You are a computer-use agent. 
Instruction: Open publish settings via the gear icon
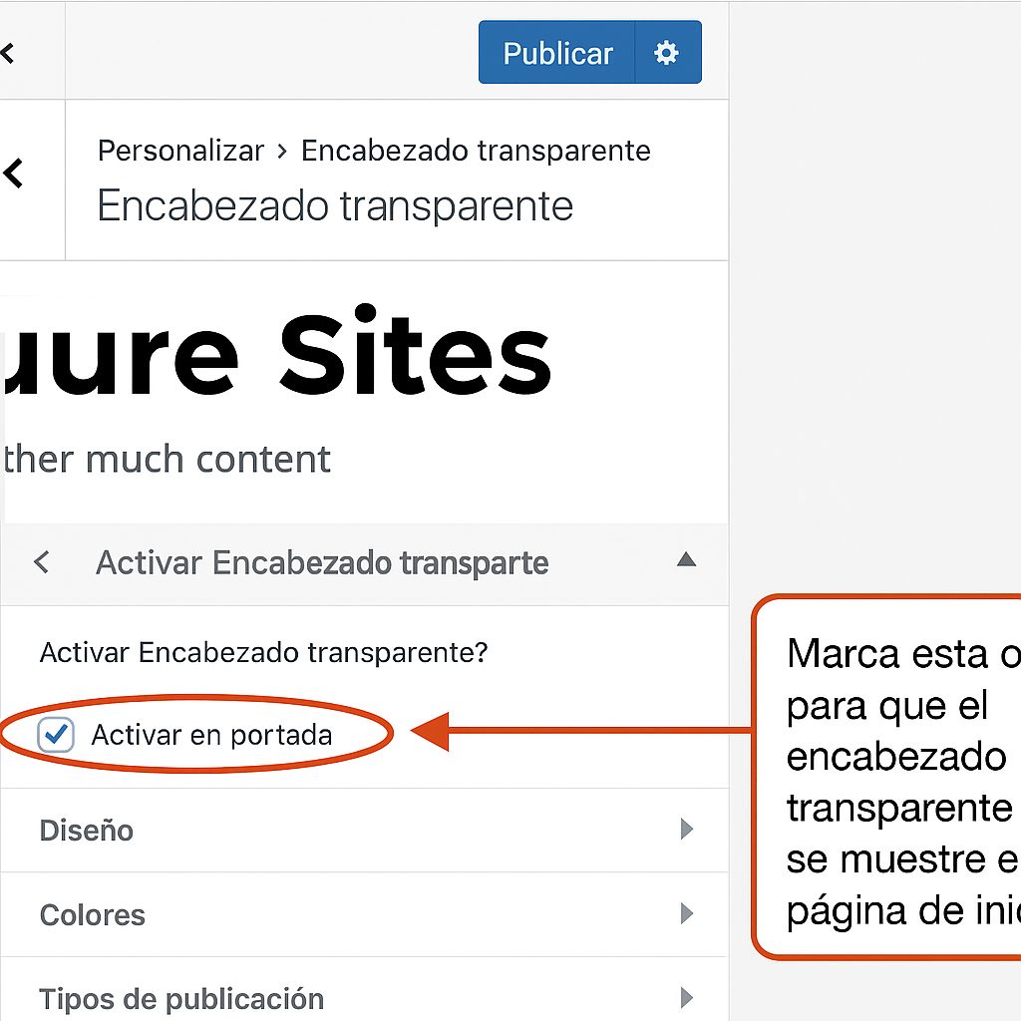point(666,52)
